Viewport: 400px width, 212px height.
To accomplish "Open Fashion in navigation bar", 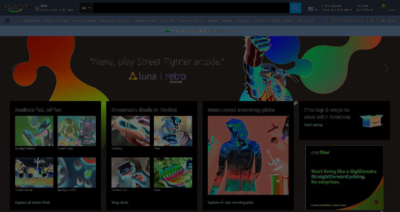I will pos(260,21).
